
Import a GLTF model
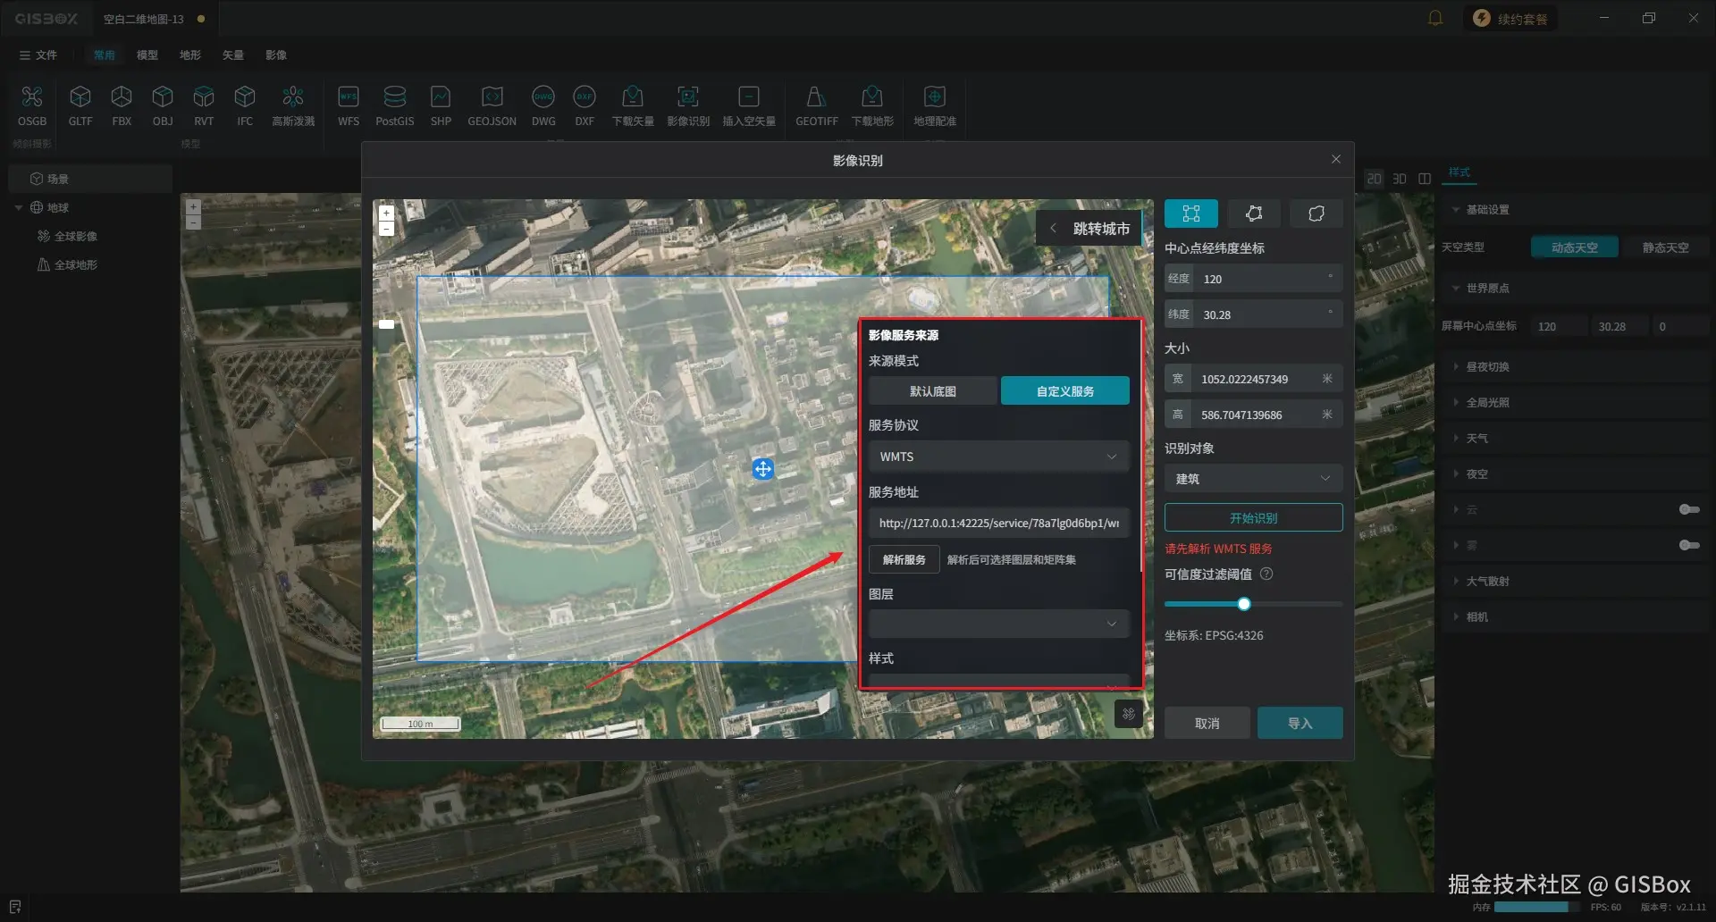[80, 105]
